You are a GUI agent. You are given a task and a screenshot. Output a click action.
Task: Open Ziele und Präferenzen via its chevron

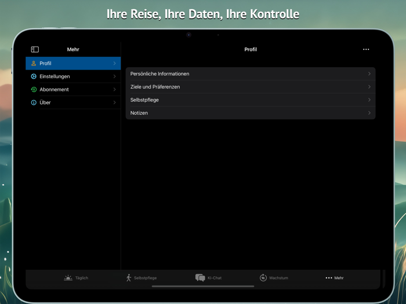tap(369, 87)
